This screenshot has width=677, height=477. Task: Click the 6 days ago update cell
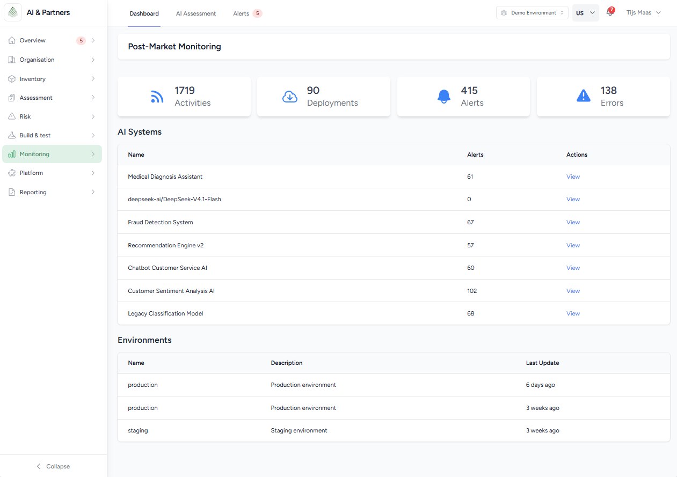[541, 385]
